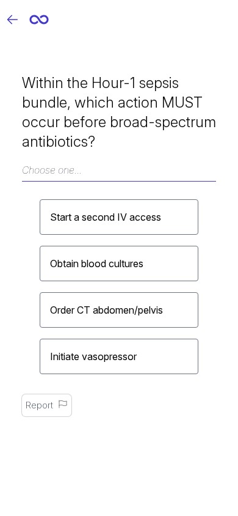Click the 'Initiate vasopressor' label text
The width and height of the screenshot is (238, 516).
[x=93, y=356]
